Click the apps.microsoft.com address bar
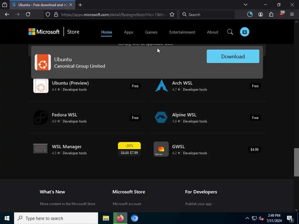The height and width of the screenshot is (224, 299). coord(114,15)
